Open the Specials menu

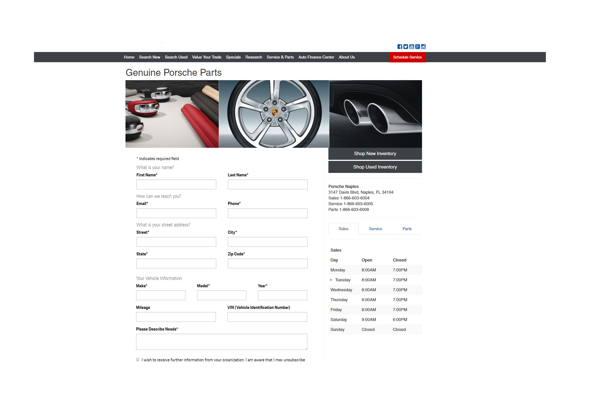pyautogui.click(x=233, y=57)
